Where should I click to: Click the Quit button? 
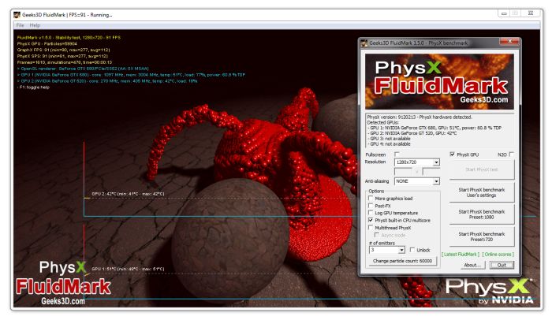(502, 265)
